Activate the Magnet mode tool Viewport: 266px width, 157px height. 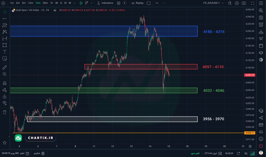coord(4,83)
